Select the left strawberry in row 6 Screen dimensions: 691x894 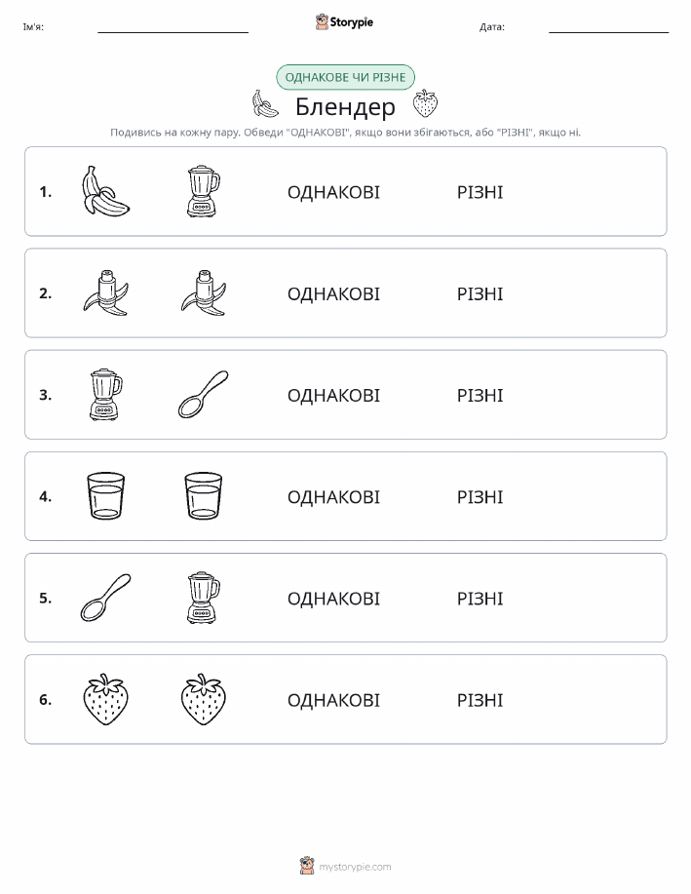(105, 700)
